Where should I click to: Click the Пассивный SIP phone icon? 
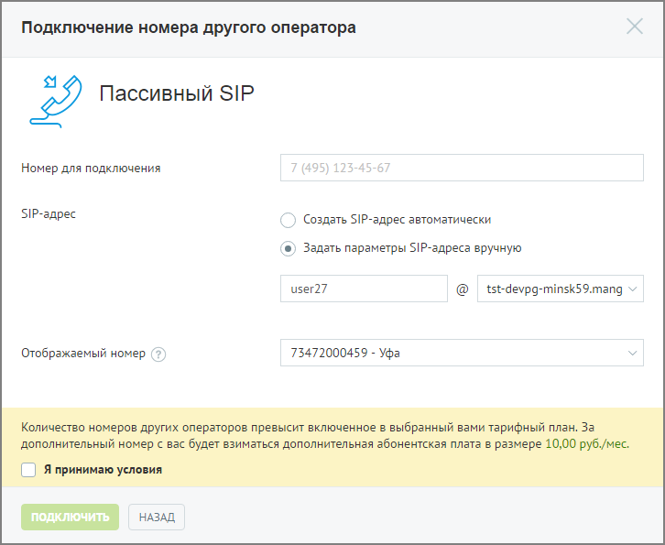tap(56, 102)
